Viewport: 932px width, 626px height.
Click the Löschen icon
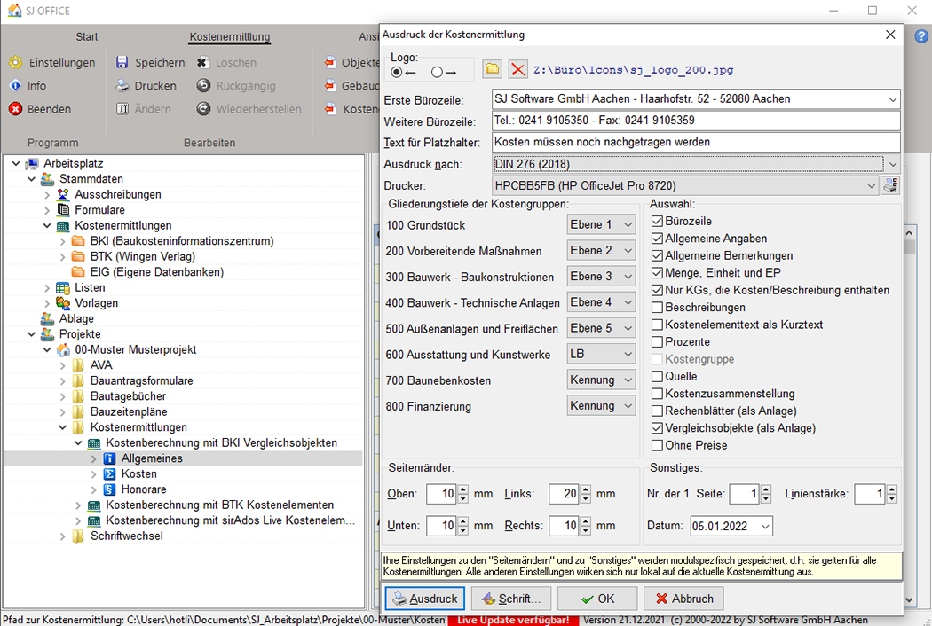[x=203, y=62]
